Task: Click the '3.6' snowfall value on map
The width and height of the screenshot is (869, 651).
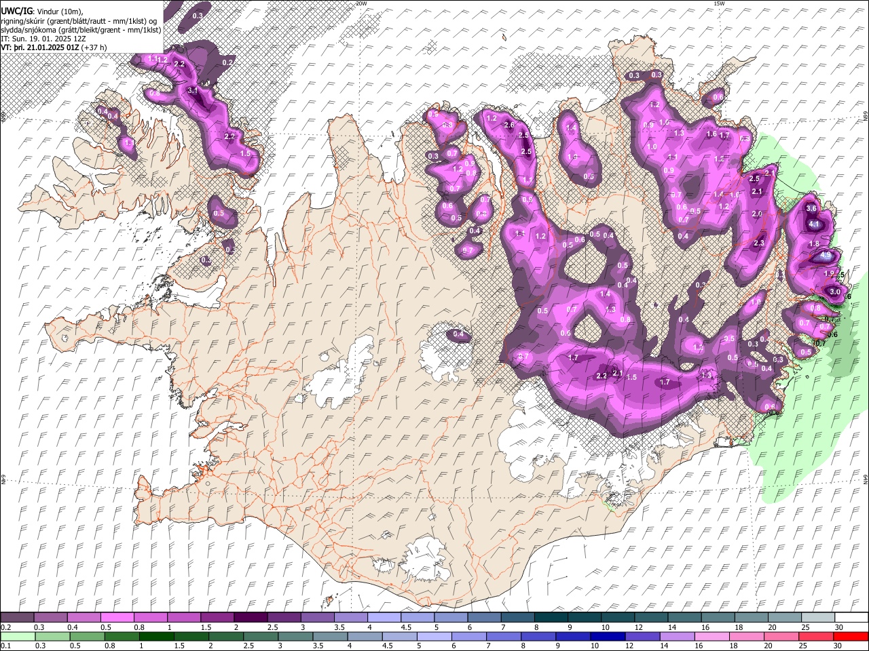Action: click(811, 209)
